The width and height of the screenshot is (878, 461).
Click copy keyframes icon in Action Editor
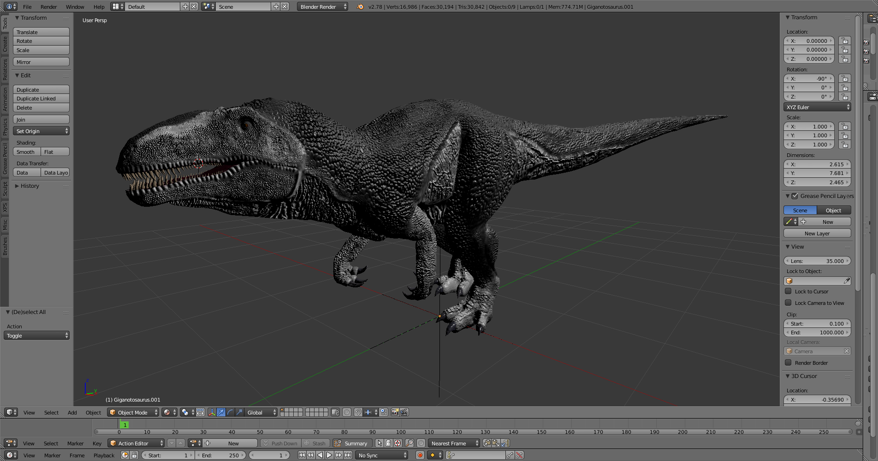point(487,443)
